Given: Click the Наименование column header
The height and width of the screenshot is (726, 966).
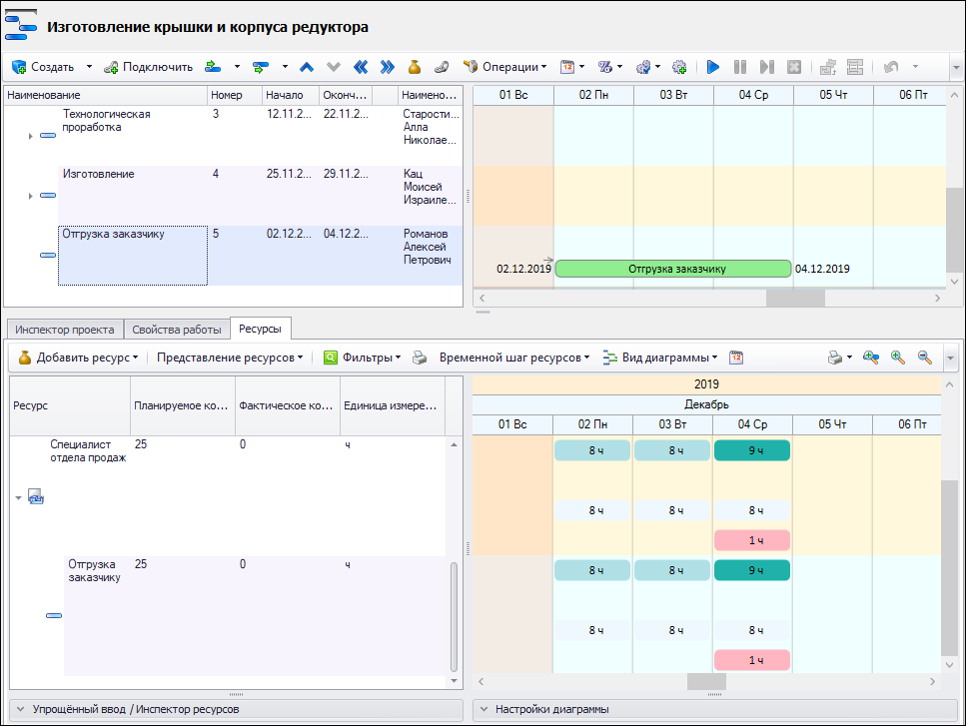Looking at the screenshot, I should coord(105,96).
